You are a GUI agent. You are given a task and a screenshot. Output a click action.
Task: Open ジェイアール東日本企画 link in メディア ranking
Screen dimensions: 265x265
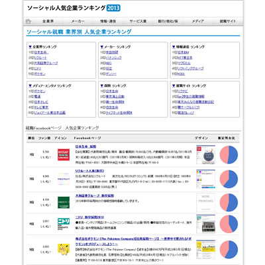pos(50,113)
